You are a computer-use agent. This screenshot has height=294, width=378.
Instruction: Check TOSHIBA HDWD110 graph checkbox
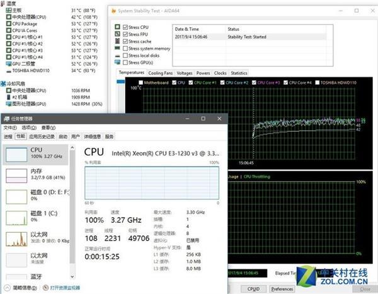(318, 83)
